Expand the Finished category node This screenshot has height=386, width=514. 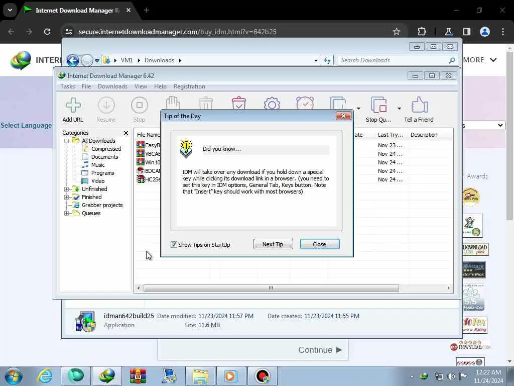pos(67,197)
